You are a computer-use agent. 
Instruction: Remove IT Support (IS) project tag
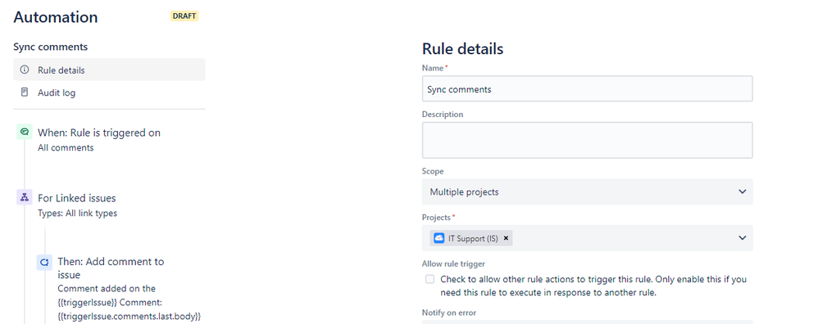coord(506,239)
